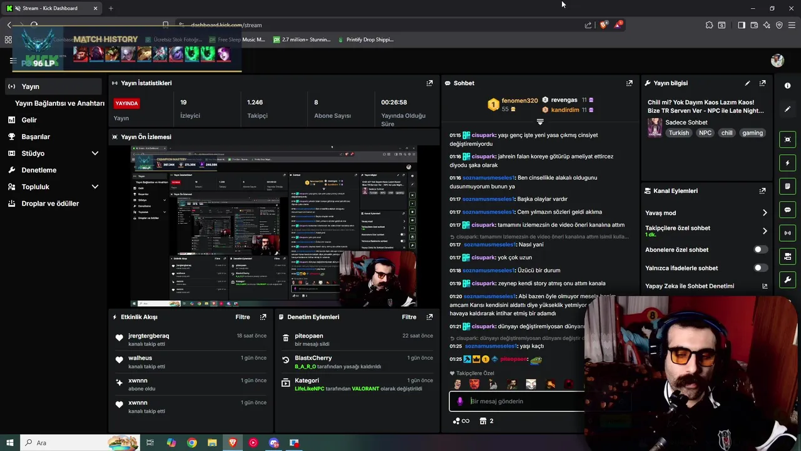The height and width of the screenshot is (451, 801).
Task: Open Printify Drop Shippi... bookmark
Action: point(365,39)
